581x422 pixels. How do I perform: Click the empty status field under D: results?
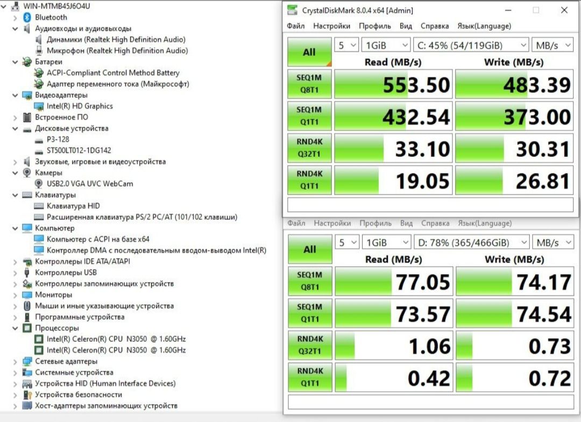click(431, 402)
